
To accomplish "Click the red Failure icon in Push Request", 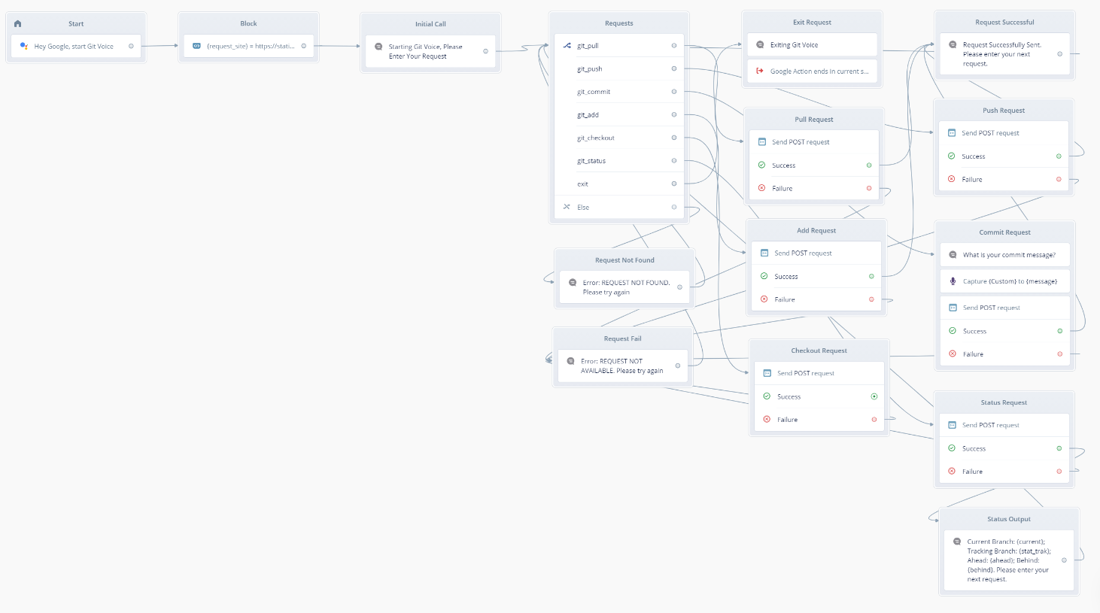I will coord(952,179).
